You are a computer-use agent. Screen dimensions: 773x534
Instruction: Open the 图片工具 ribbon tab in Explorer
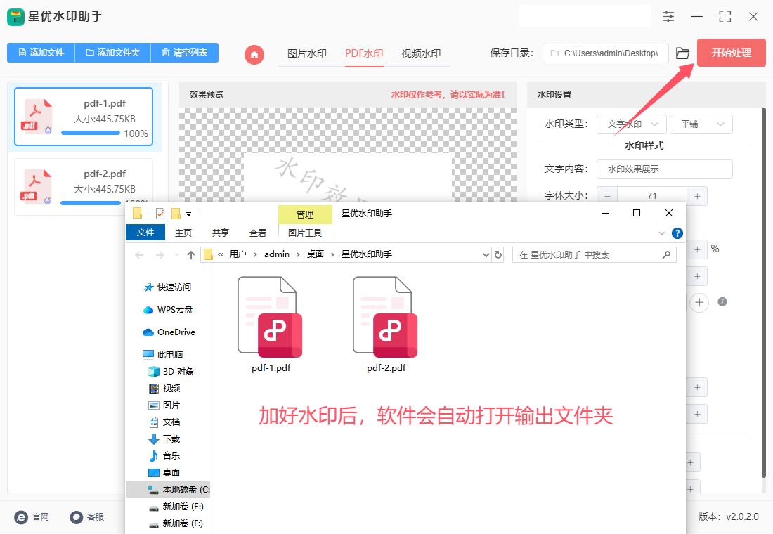click(x=305, y=233)
